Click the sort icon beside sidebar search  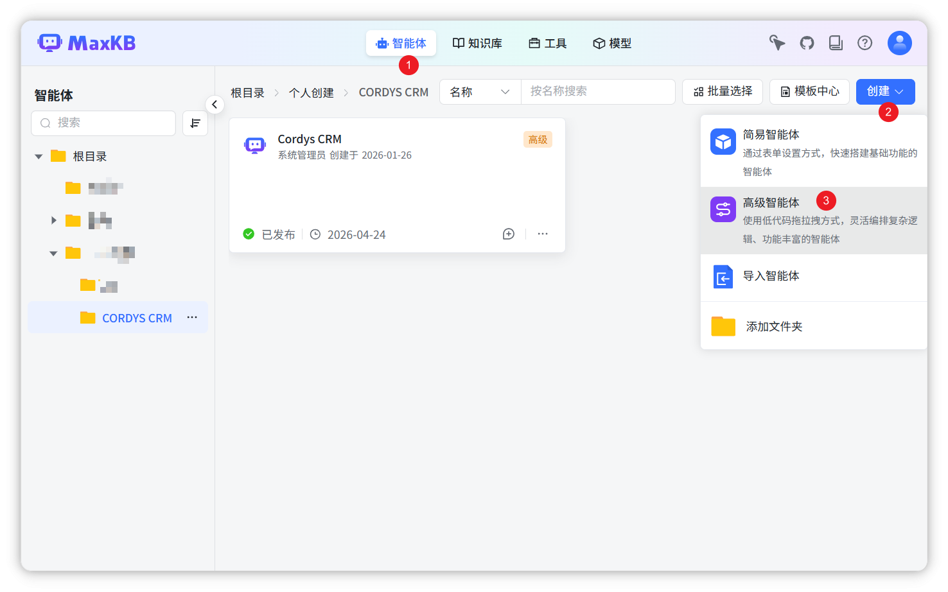click(x=195, y=123)
